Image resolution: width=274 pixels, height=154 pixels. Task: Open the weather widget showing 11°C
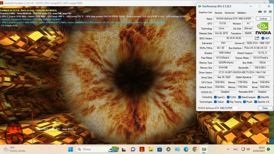15,149
